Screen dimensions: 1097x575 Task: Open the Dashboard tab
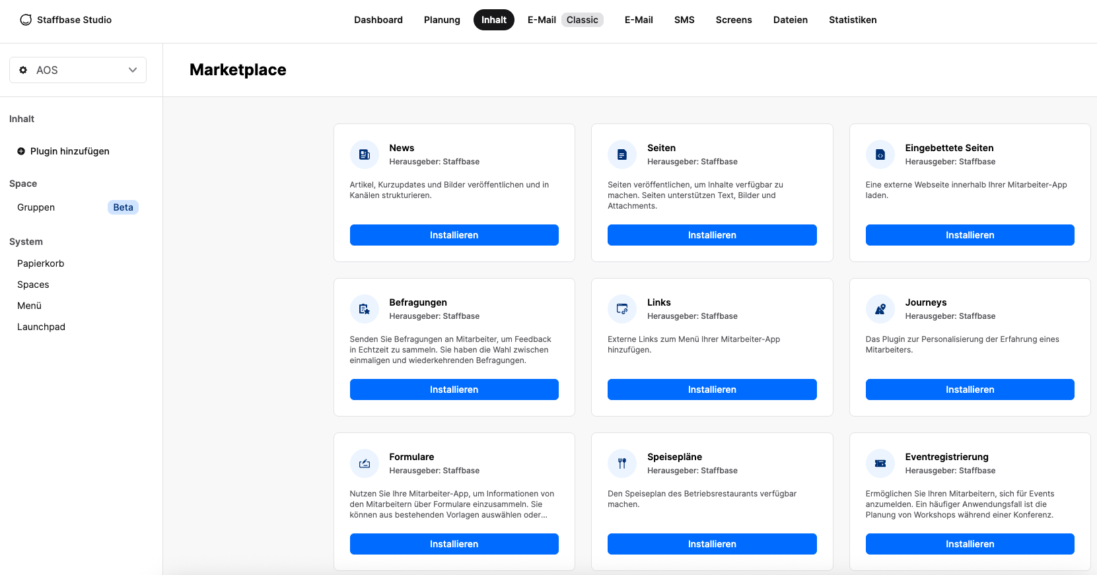click(x=378, y=20)
